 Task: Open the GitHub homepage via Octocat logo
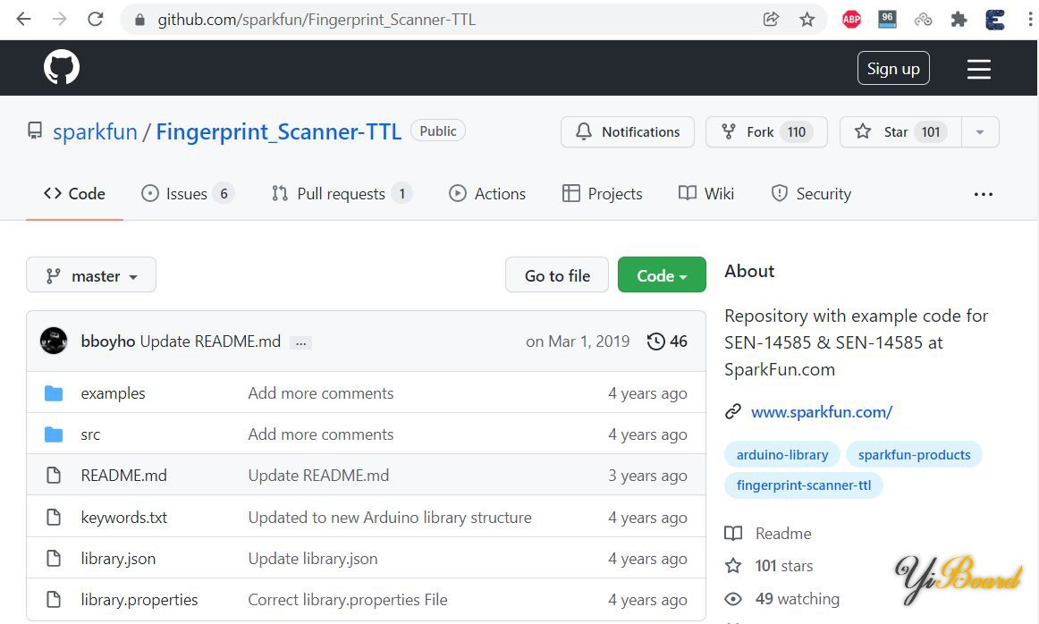[62, 67]
